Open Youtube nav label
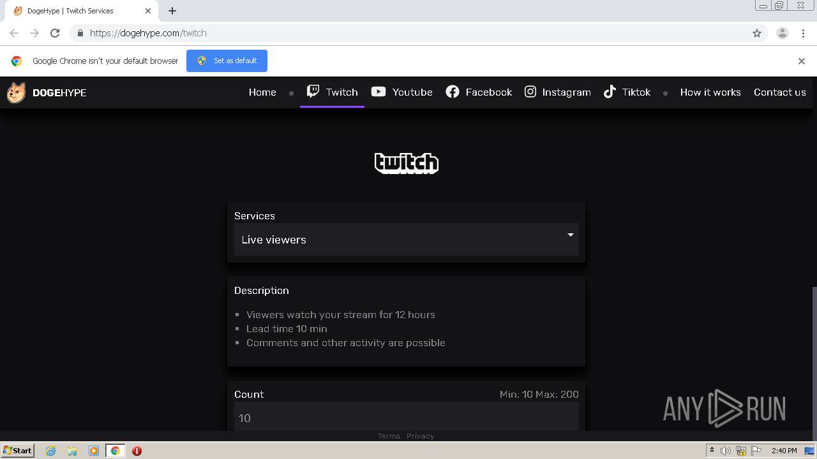This screenshot has height=459, width=817. coord(412,92)
